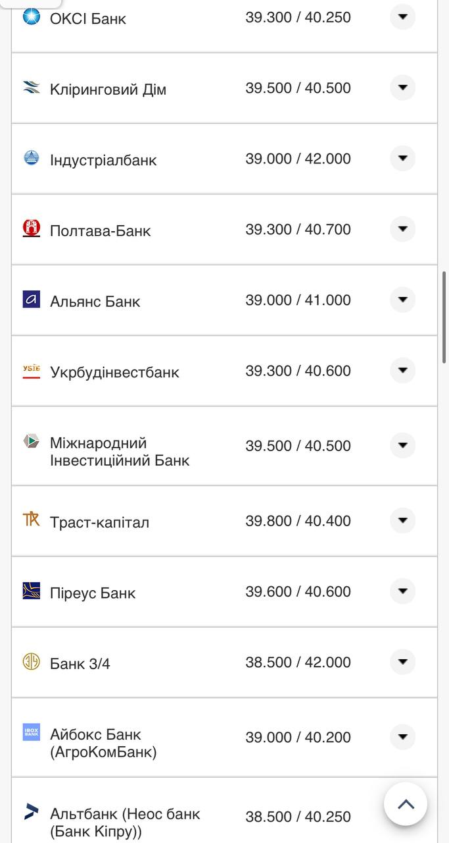Viewport: 449px width, 843px height.
Task: Click the Полтава-Банк red logo icon
Action: [x=32, y=229]
